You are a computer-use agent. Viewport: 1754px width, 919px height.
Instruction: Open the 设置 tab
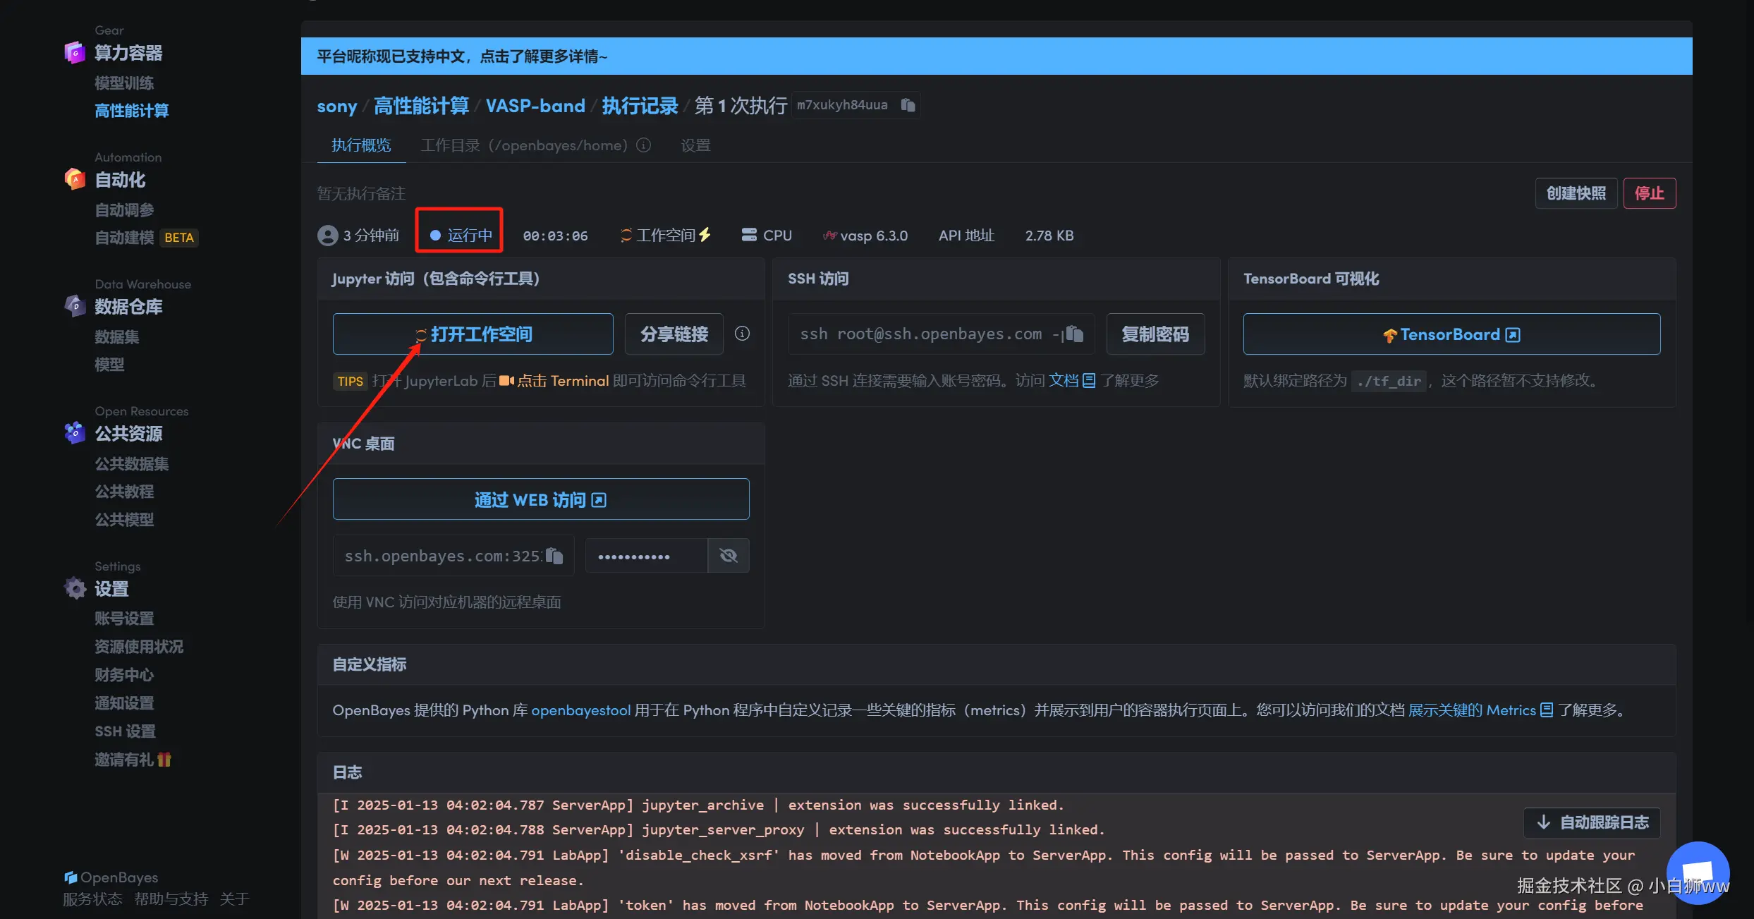point(695,145)
